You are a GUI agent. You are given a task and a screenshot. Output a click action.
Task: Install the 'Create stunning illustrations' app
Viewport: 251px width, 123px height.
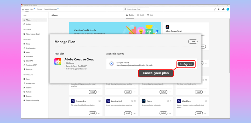click(x=128, y=92)
